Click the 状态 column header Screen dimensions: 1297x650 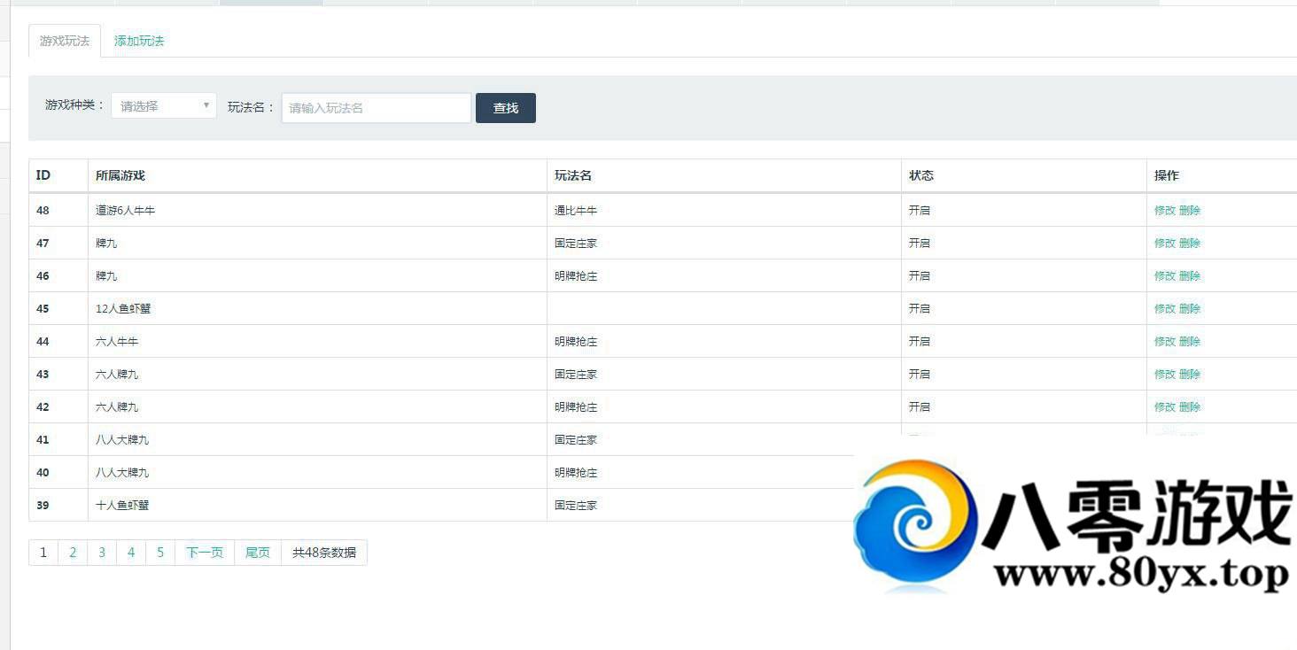(921, 175)
